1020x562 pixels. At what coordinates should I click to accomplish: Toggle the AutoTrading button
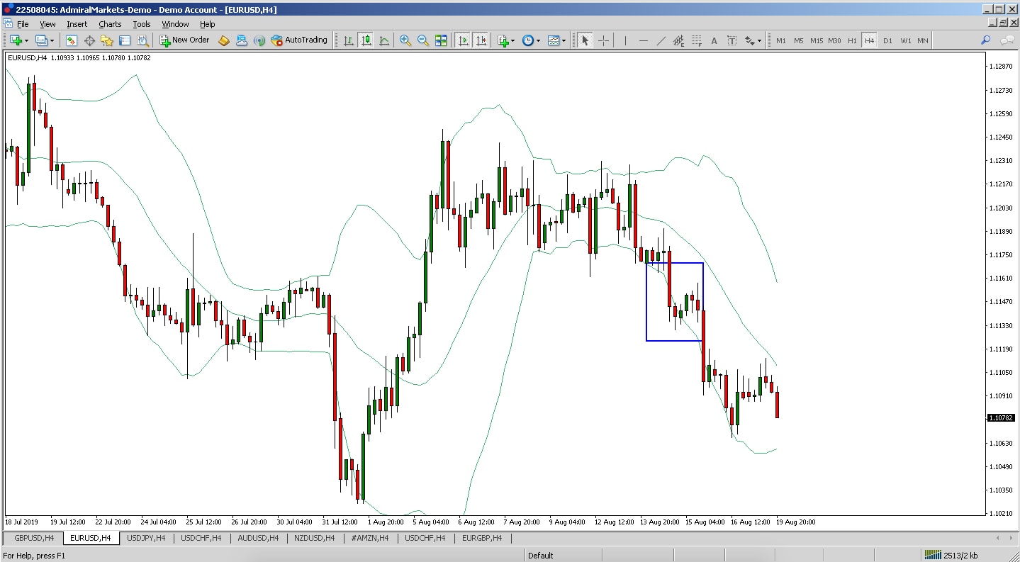pyautogui.click(x=299, y=40)
